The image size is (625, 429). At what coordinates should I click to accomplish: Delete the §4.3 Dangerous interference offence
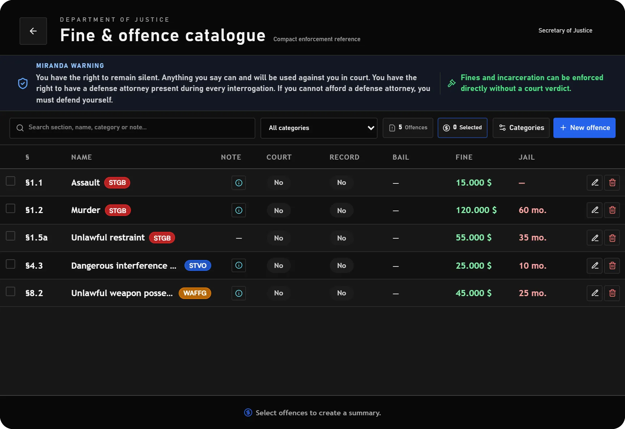(x=612, y=266)
